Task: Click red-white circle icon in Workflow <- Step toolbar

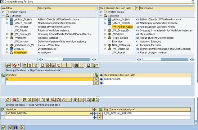Action: pos(14,100)
